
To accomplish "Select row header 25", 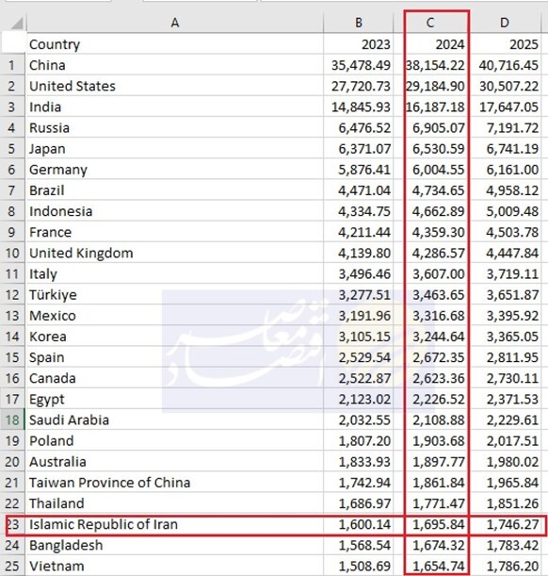I will (x=12, y=566).
